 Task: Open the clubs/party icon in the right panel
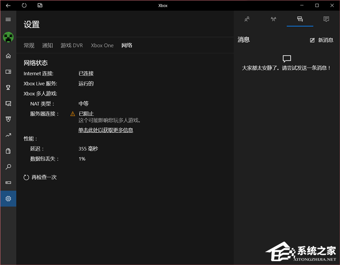point(273,19)
